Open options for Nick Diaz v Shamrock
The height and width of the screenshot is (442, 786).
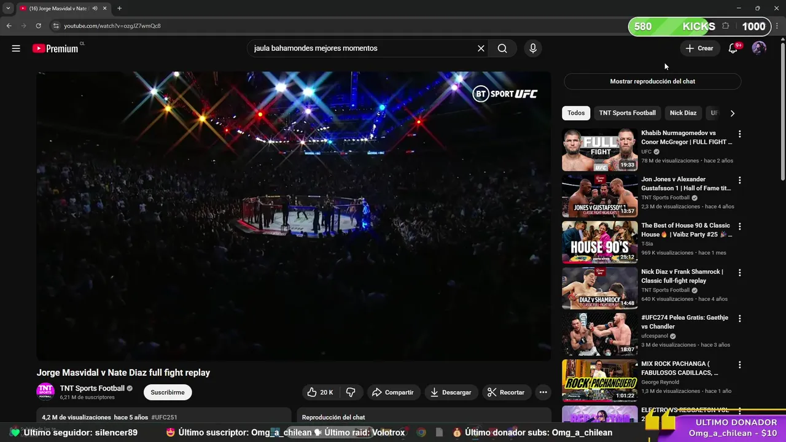(739, 272)
